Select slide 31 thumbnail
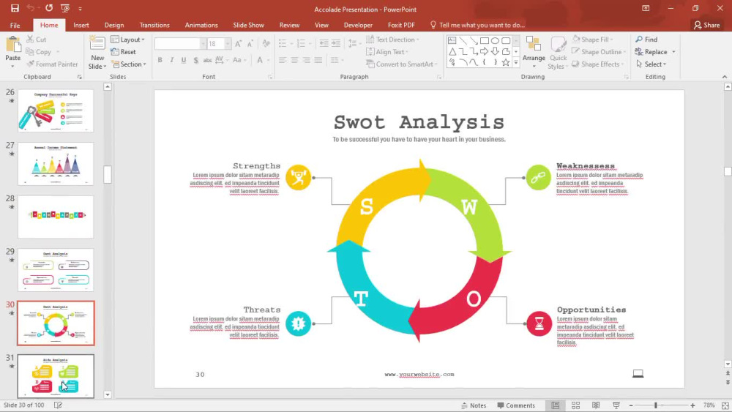The width and height of the screenshot is (732, 412). (x=56, y=375)
